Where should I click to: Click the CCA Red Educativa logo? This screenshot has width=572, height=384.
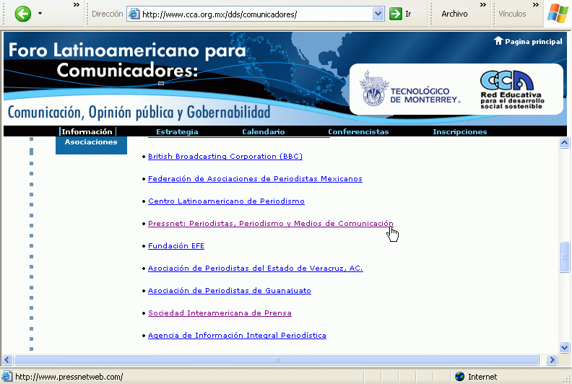512,90
